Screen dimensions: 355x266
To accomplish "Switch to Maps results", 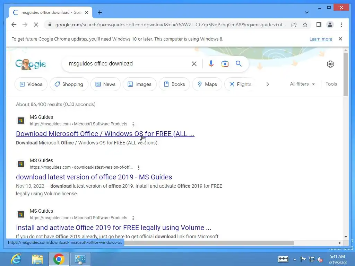I will pos(207,84).
